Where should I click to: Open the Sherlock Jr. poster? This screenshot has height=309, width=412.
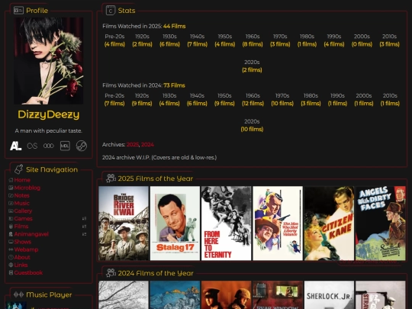click(x=329, y=295)
